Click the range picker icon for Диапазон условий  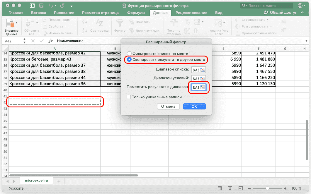click(203, 79)
